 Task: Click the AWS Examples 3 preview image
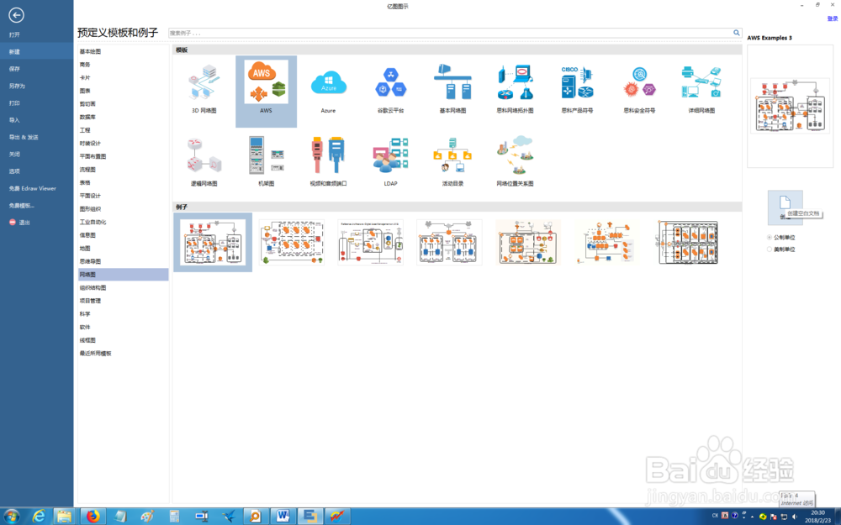790,106
